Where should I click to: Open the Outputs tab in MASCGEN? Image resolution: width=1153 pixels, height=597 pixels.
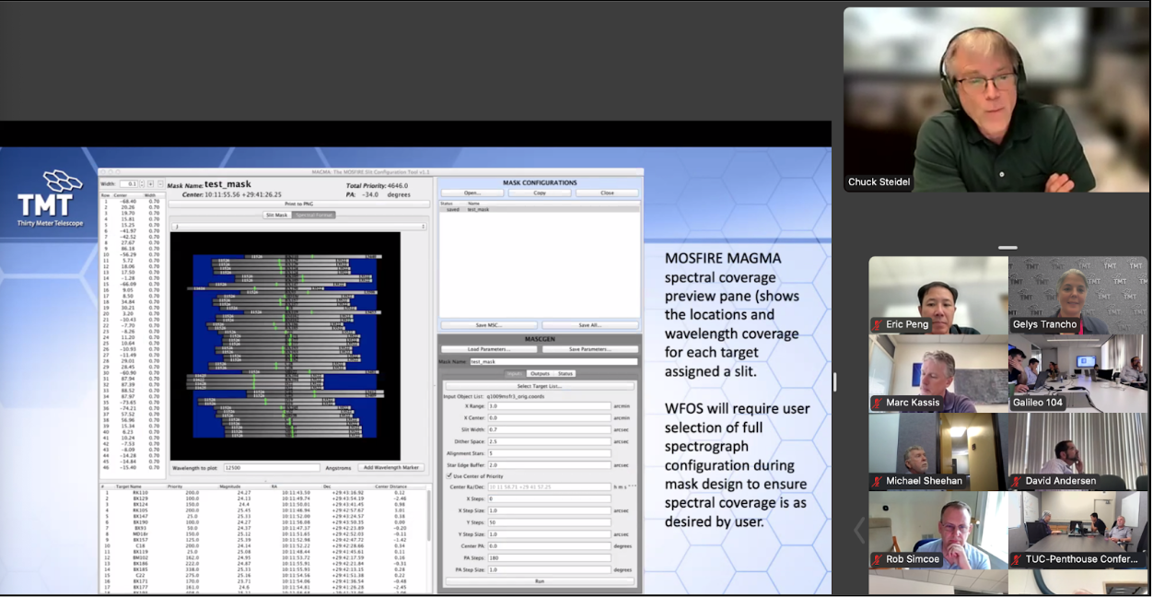[539, 373]
